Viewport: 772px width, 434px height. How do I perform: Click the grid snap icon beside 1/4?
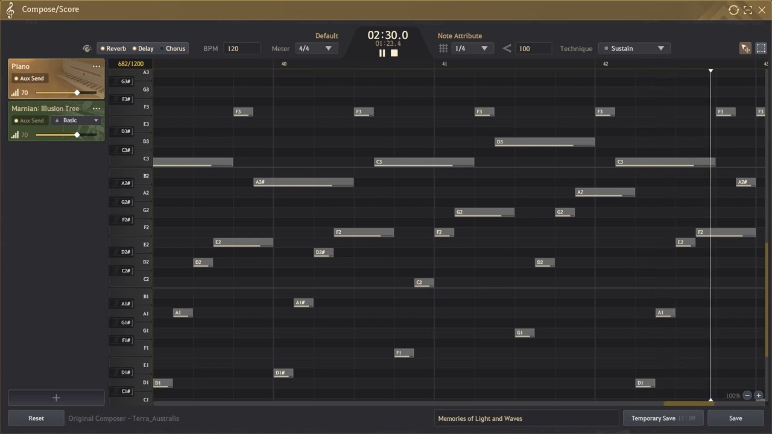pyautogui.click(x=443, y=48)
